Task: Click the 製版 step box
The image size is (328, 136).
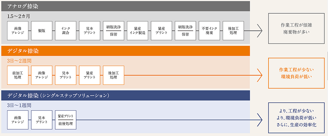Action: coord(42,30)
